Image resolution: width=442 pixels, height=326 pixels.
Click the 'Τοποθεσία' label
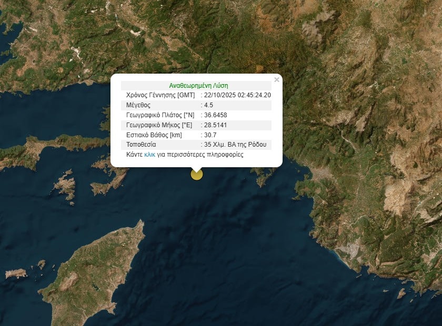coord(142,145)
